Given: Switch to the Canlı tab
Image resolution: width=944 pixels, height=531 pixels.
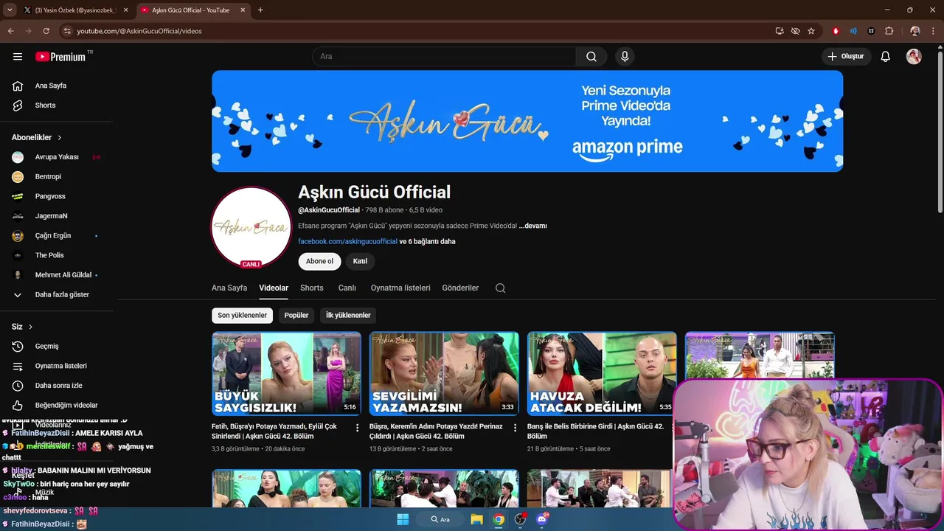Looking at the screenshot, I should [x=347, y=288].
